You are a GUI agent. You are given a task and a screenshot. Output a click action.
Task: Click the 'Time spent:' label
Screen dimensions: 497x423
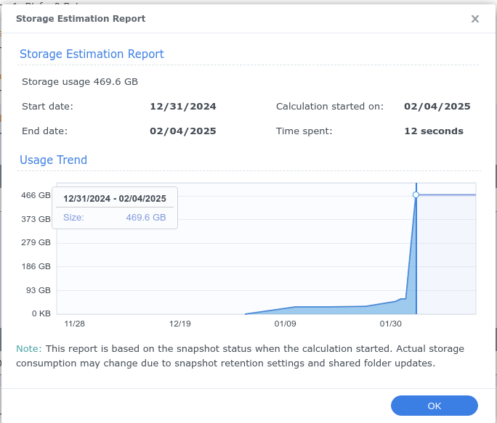pos(304,131)
